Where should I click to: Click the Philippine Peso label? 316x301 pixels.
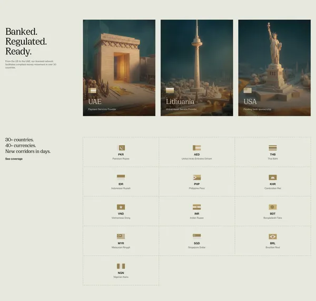point(196,188)
